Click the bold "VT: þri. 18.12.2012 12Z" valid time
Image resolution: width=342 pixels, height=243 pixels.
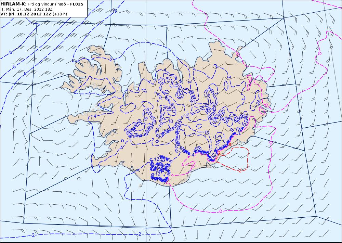(26, 14)
